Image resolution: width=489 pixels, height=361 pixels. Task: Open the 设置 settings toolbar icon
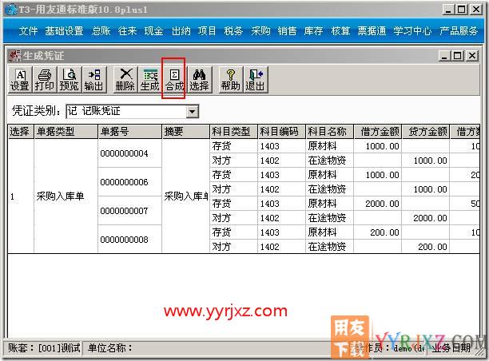tap(20, 80)
